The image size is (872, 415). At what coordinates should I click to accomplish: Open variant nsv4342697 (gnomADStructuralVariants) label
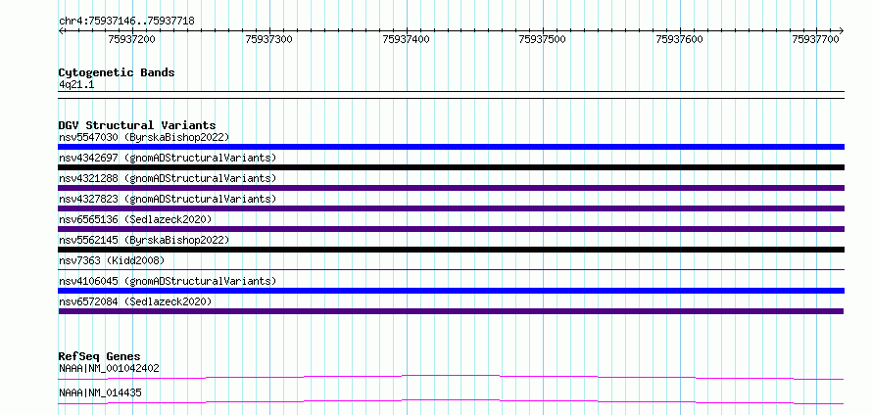pyautogui.click(x=168, y=158)
